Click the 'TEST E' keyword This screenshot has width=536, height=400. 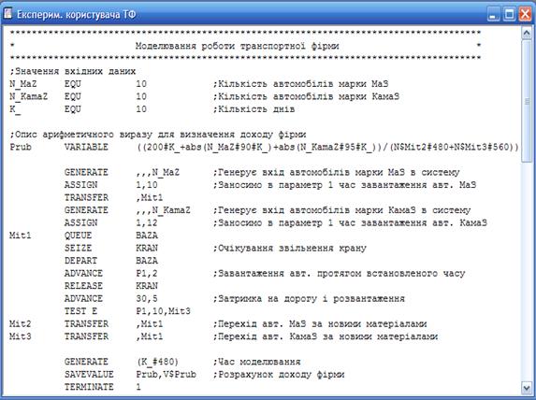[x=80, y=311]
